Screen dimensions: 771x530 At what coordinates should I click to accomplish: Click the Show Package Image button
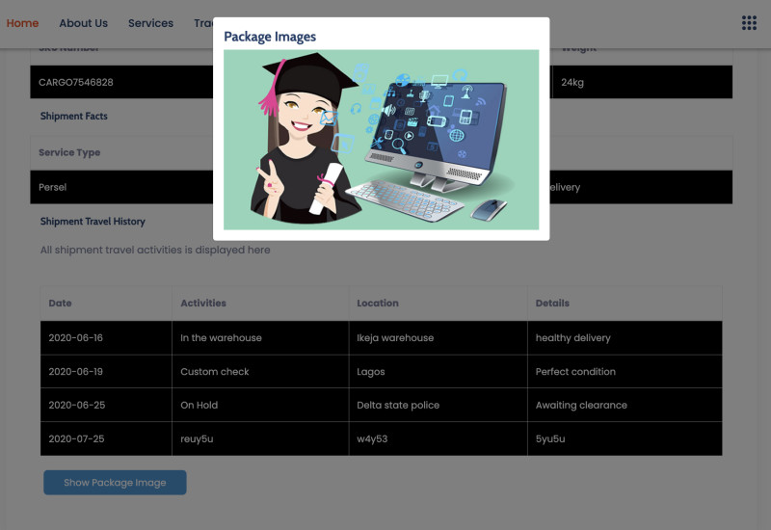[115, 483]
